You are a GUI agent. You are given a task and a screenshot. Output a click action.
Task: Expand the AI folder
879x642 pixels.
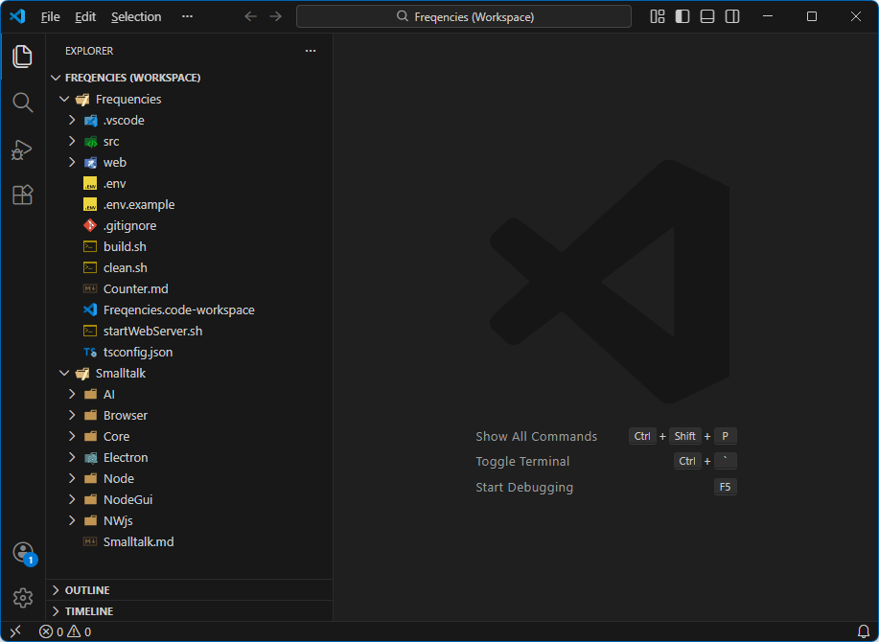tap(72, 395)
